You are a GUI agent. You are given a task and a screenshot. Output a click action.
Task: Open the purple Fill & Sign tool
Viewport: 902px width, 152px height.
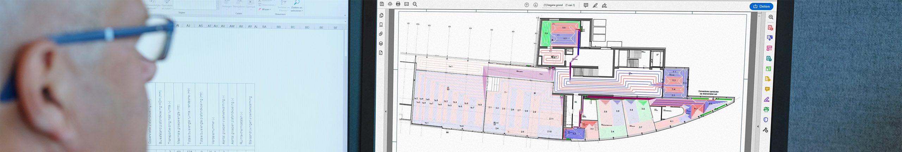tap(767, 100)
